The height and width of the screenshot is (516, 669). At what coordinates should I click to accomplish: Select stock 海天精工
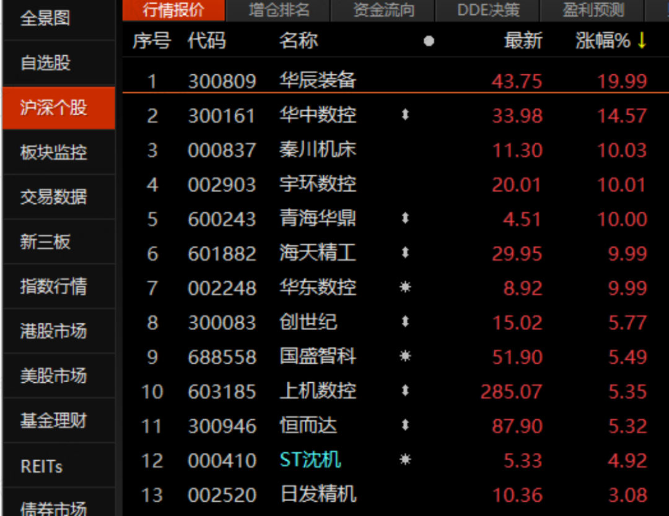(x=317, y=253)
